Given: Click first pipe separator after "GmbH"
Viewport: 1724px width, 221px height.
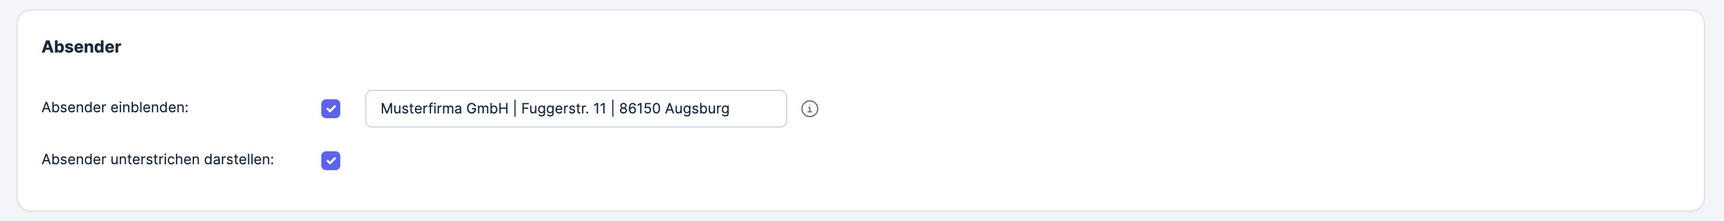Looking at the screenshot, I should click(x=515, y=109).
